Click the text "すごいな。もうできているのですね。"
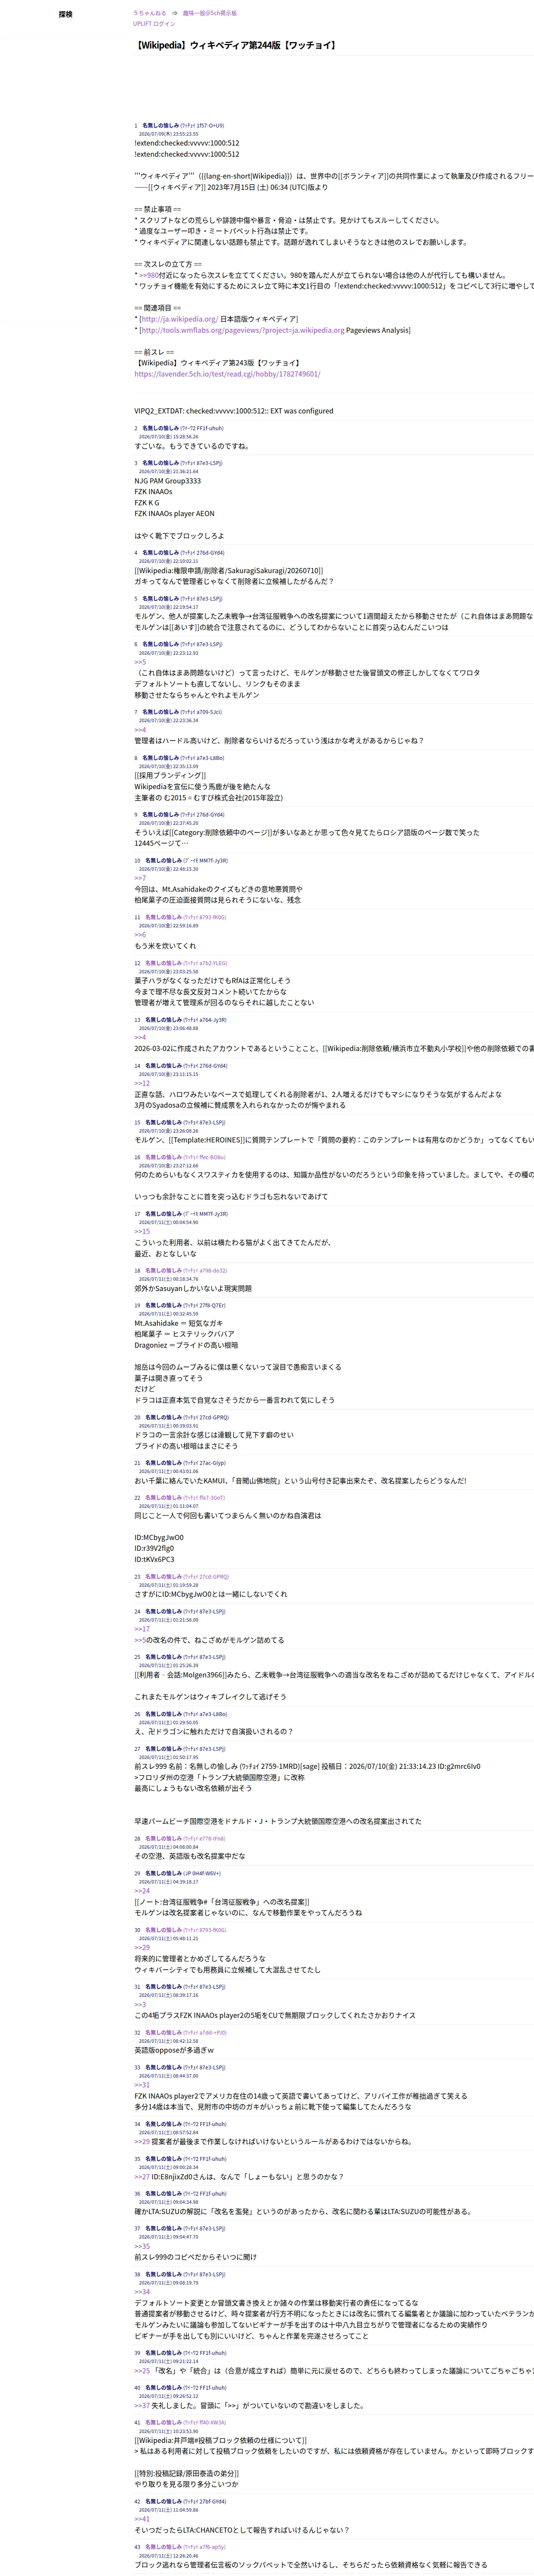 pos(192,446)
